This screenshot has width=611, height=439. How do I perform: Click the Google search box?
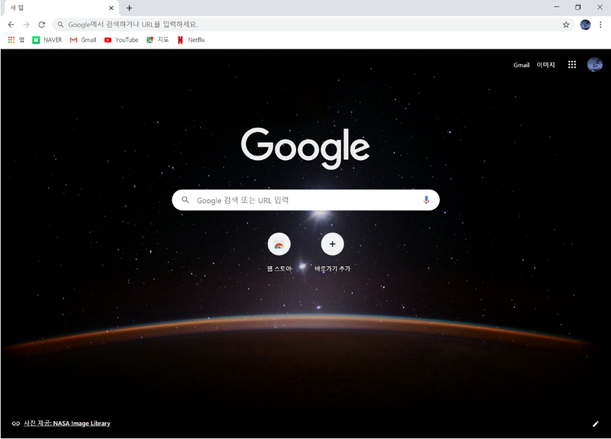305,200
